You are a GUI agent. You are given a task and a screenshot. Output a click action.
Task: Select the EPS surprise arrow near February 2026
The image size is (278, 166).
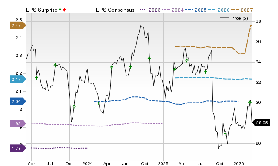(x=250, y=102)
